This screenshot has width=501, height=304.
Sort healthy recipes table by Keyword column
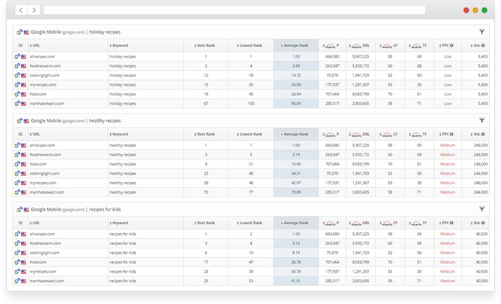[x=120, y=134]
